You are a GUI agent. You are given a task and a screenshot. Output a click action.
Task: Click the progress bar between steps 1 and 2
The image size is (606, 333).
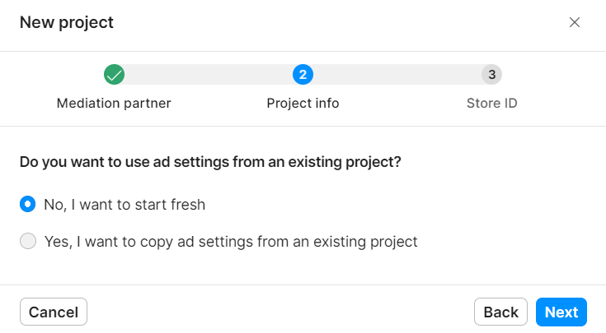(209, 74)
